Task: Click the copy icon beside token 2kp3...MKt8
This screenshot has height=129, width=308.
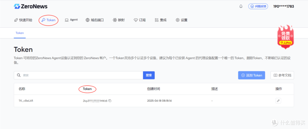Action: tap(110, 101)
